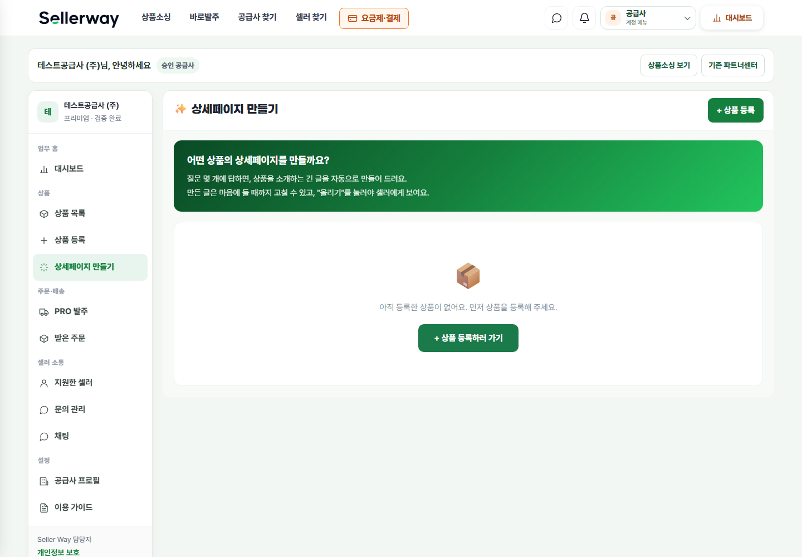Click the 개인정보 보호 link
This screenshot has height=557, width=802.
tap(58, 552)
